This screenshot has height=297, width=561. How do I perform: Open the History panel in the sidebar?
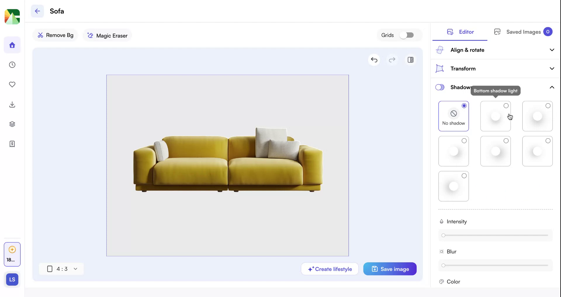(x=12, y=65)
